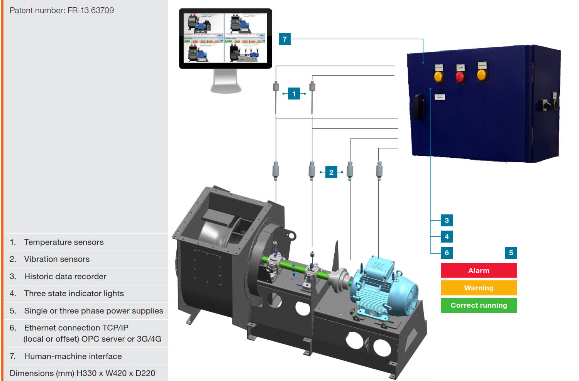Click the number 5 callout badge
Image resolution: width=579 pixels, height=381 pixels.
tap(511, 253)
